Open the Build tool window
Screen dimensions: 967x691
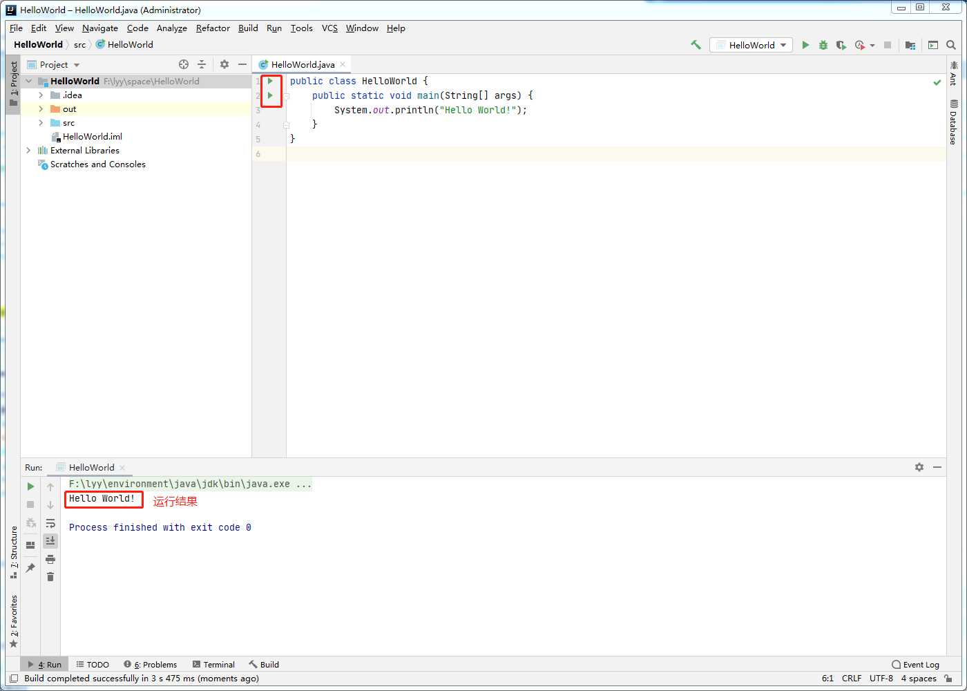point(264,664)
